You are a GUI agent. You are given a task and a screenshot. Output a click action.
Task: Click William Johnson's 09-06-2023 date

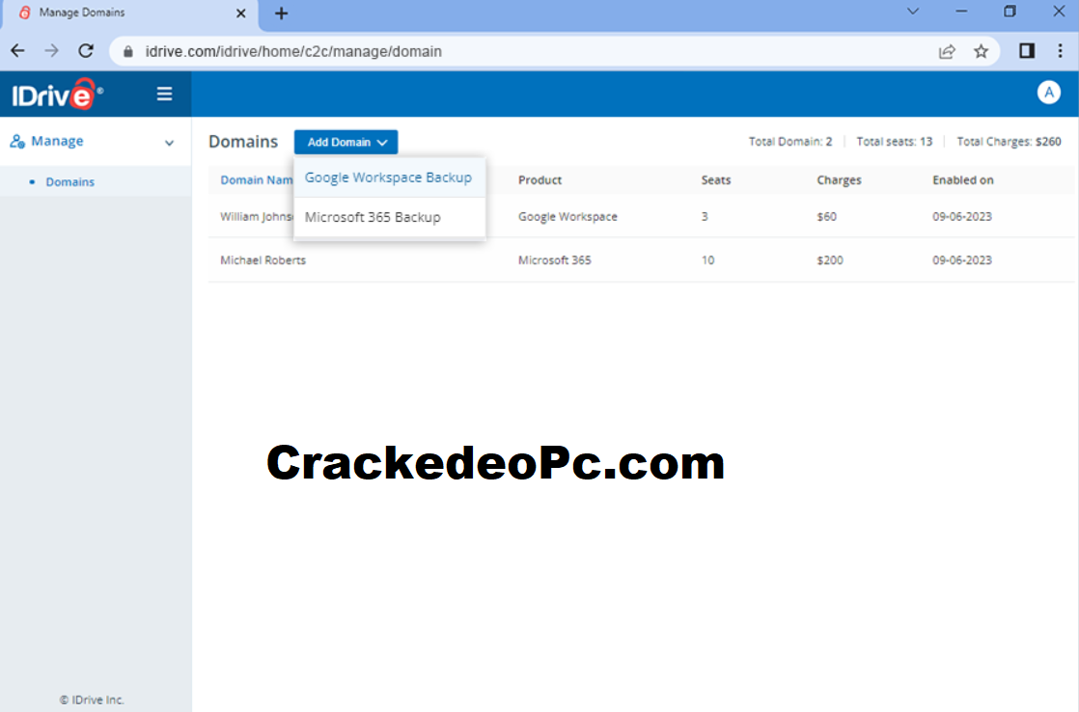(962, 217)
